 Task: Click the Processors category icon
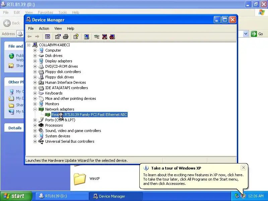pos(41,125)
